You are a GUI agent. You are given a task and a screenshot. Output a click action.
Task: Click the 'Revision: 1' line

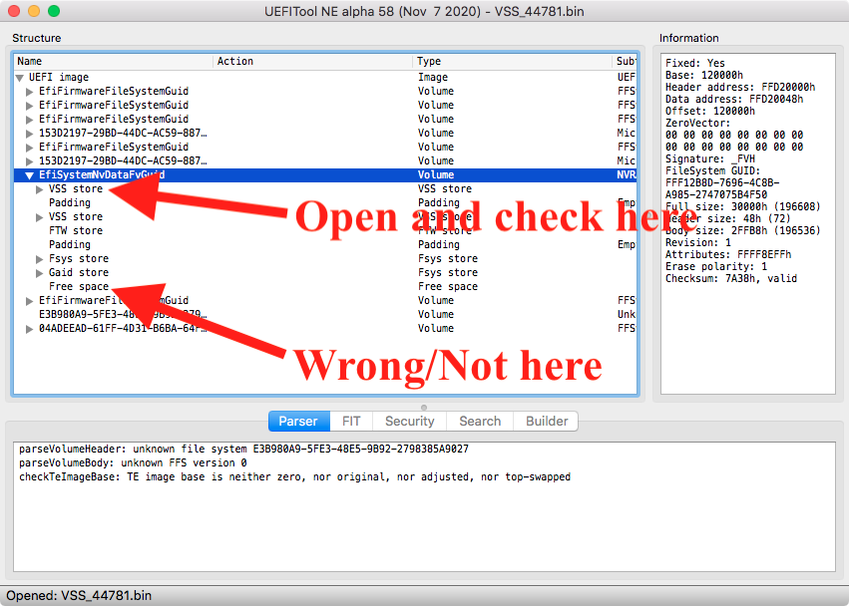click(x=698, y=242)
